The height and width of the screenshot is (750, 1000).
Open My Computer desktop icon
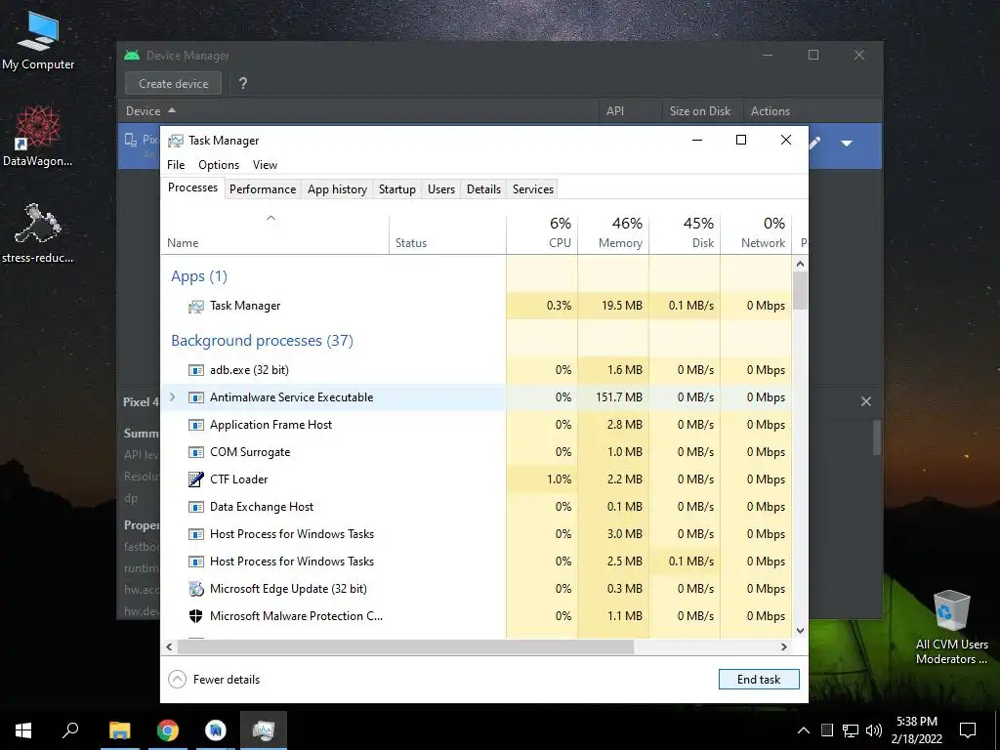click(38, 41)
